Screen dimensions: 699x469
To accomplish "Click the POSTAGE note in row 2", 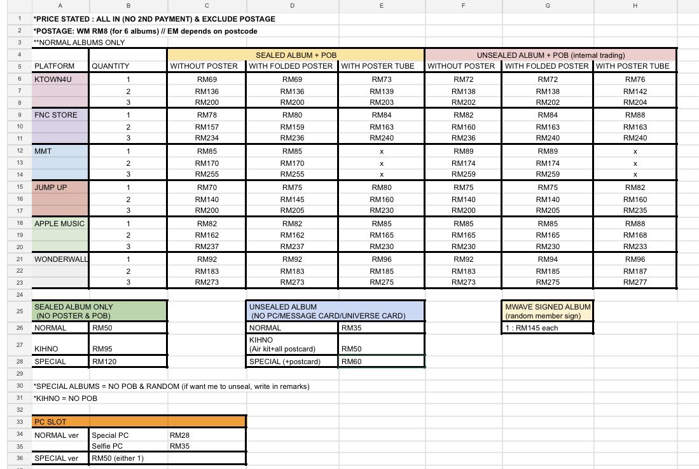I will click(145, 31).
